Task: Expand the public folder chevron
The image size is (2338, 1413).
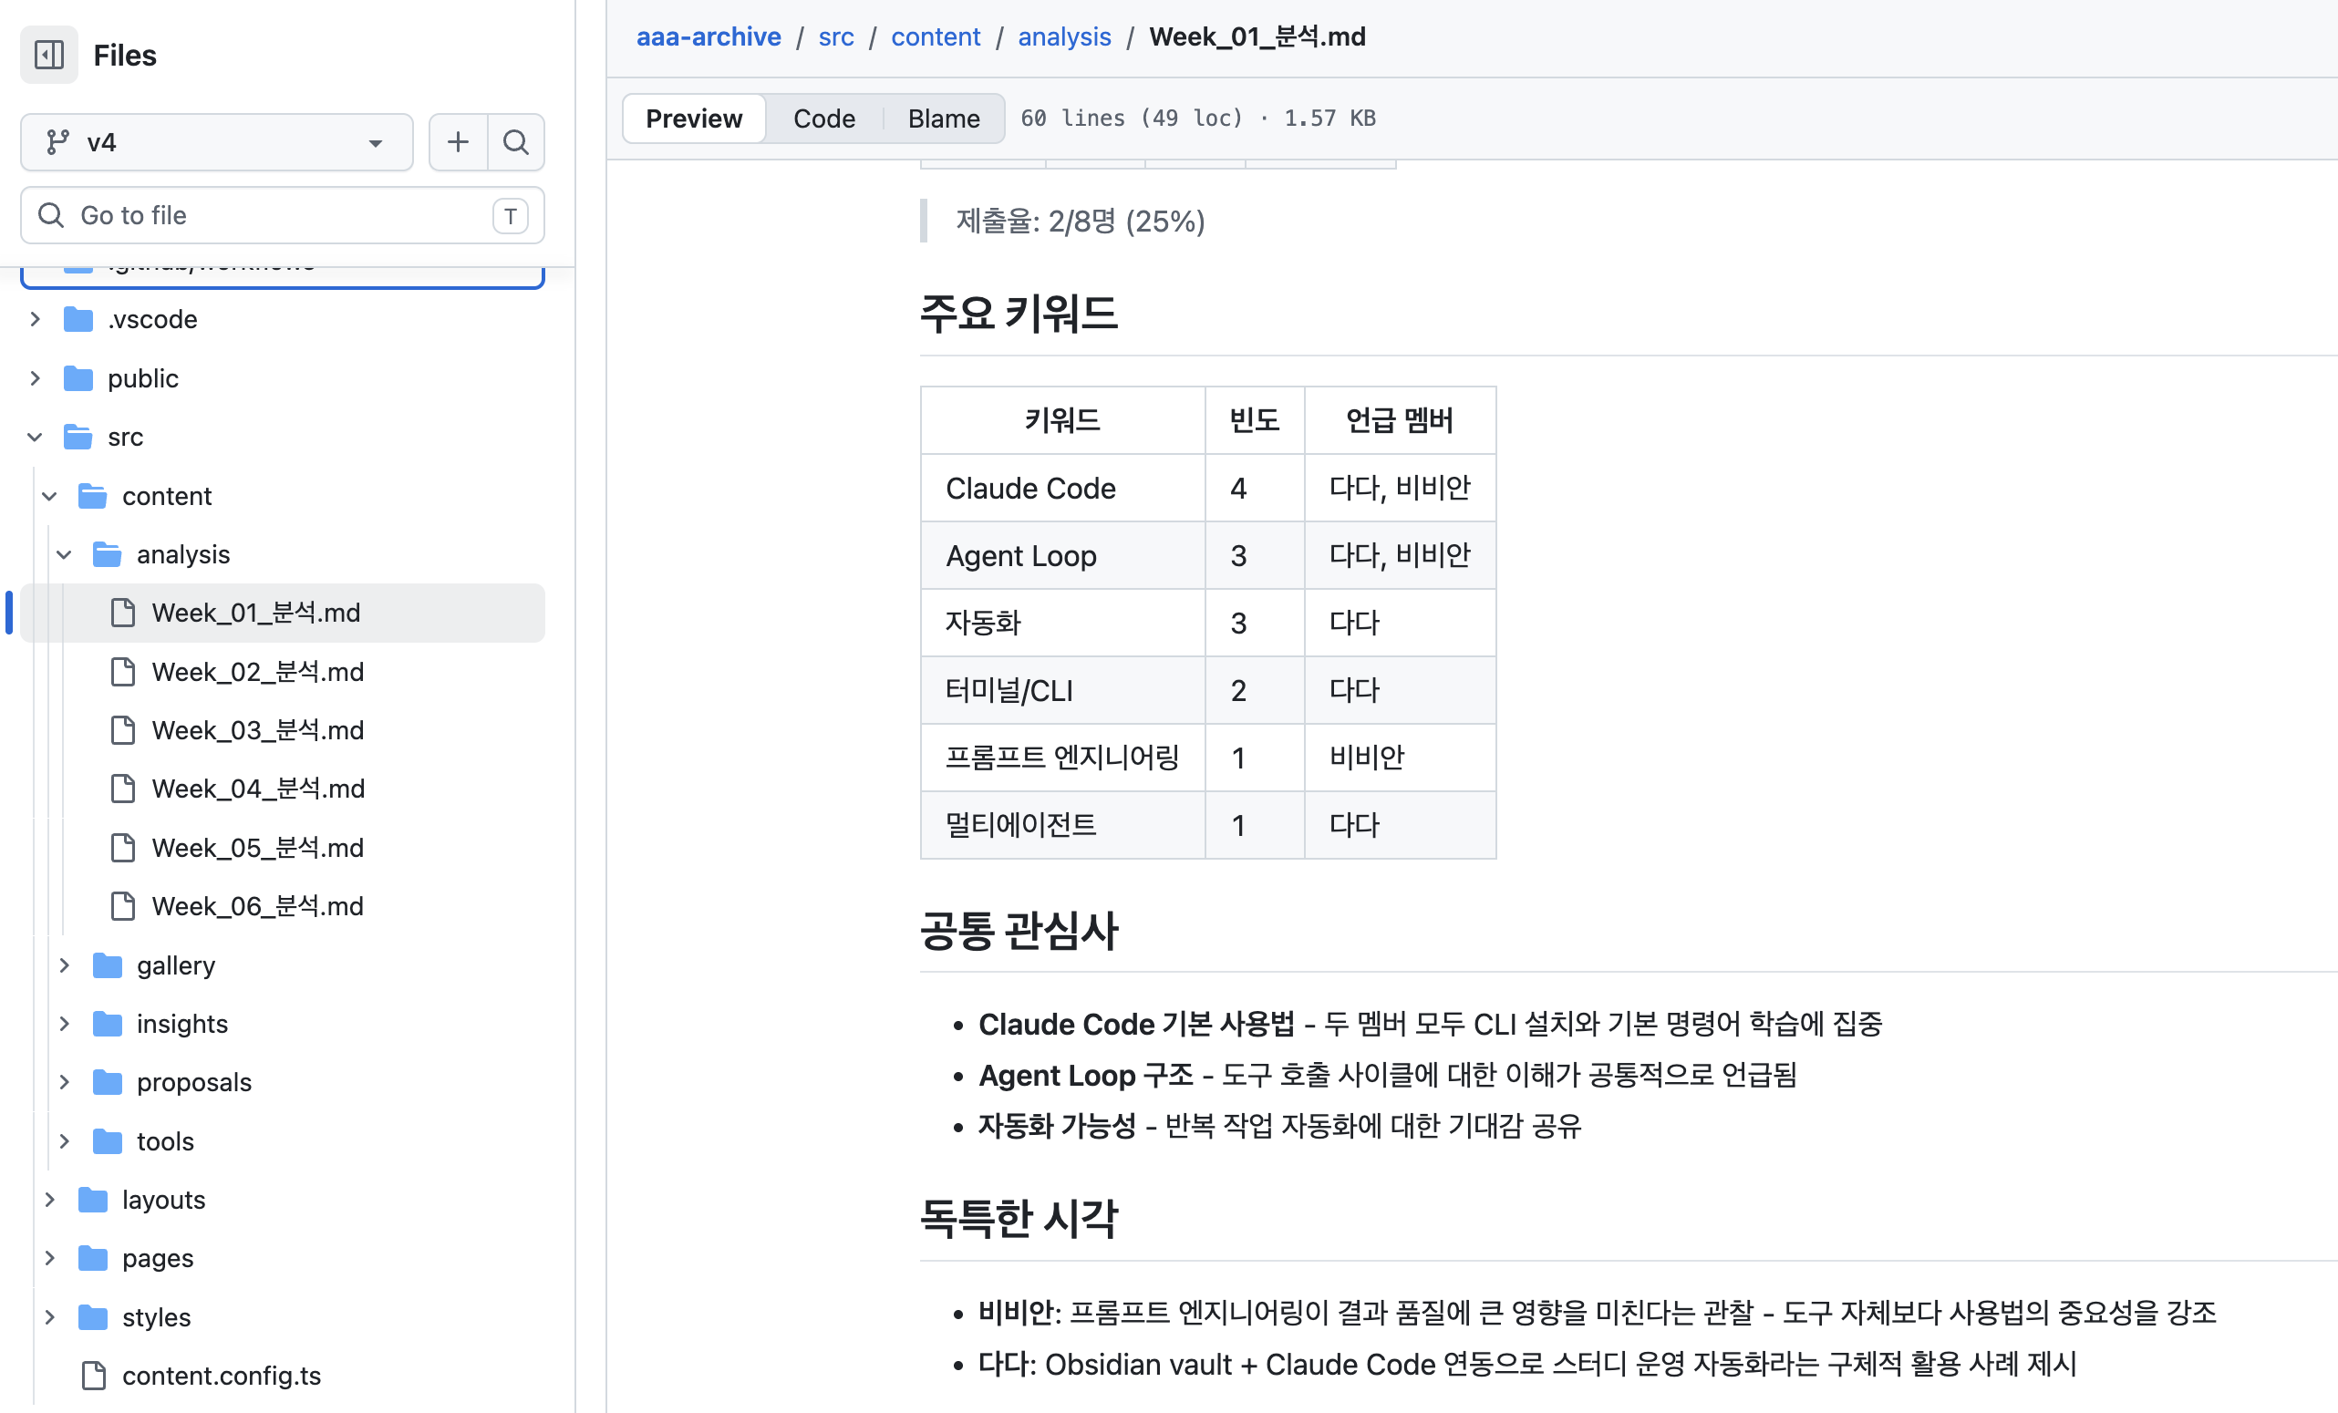Action: (x=36, y=378)
